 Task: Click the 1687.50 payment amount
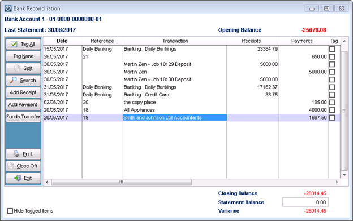(x=318, y=118)
